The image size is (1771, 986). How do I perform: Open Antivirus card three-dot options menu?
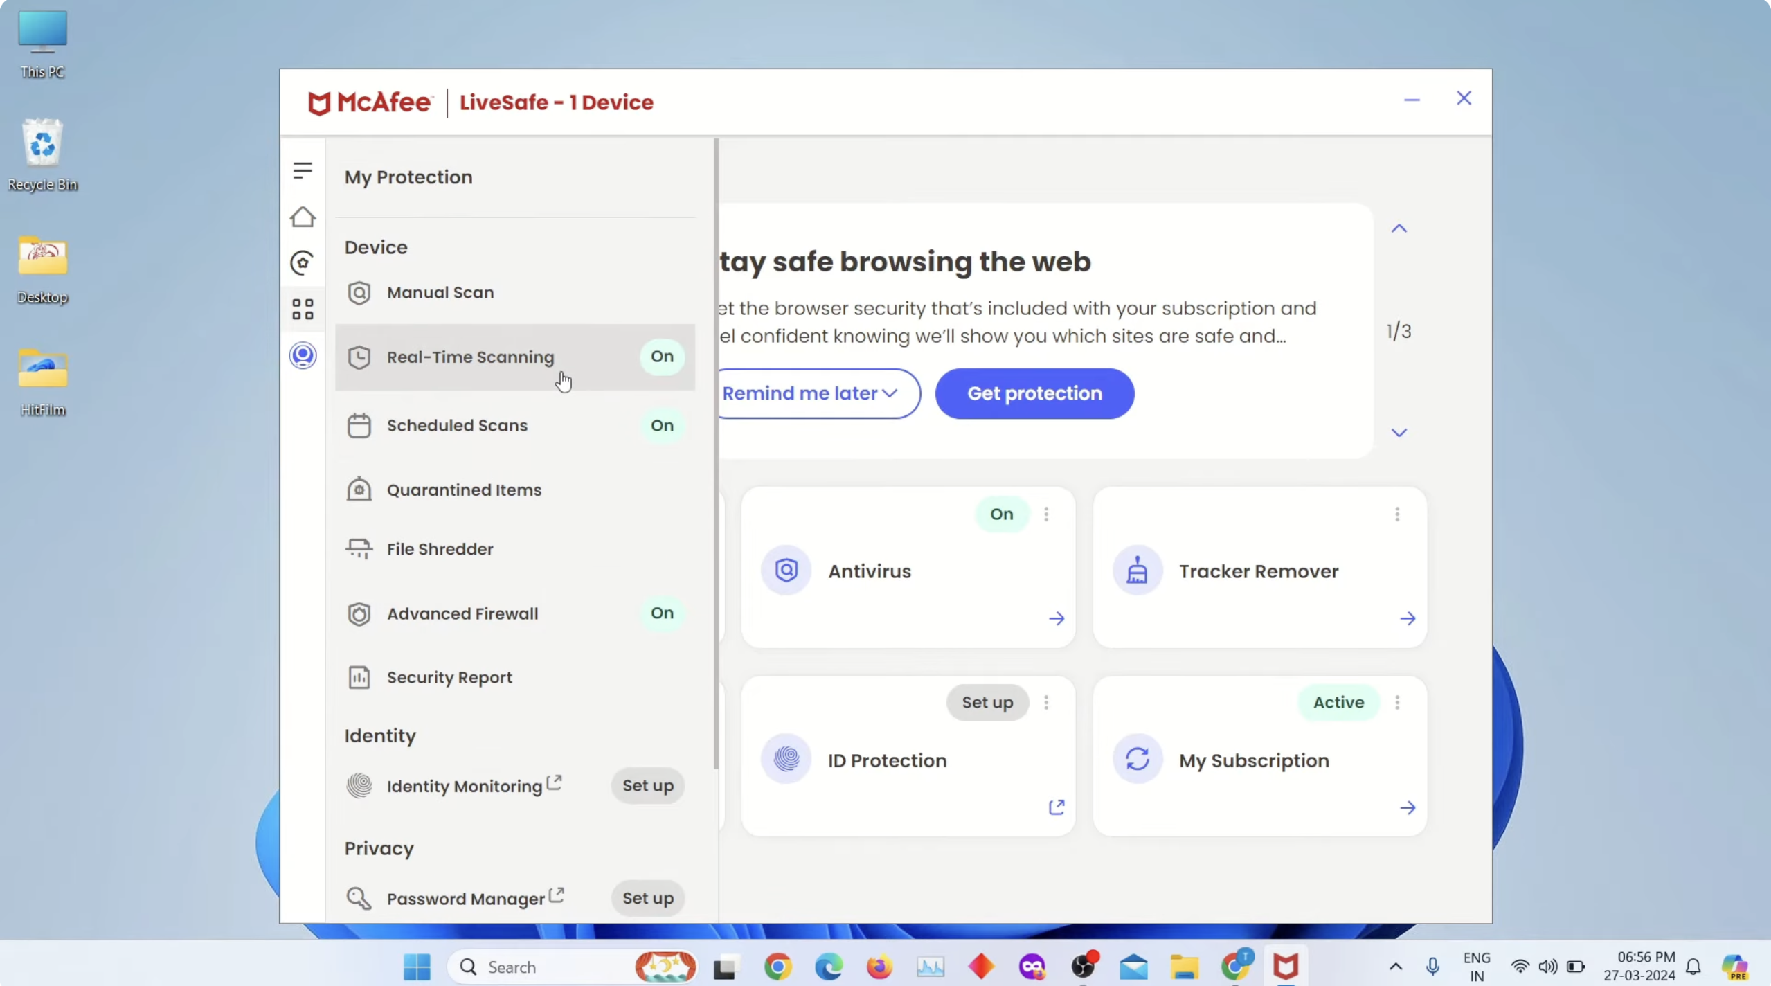(x=1046, y=514)
